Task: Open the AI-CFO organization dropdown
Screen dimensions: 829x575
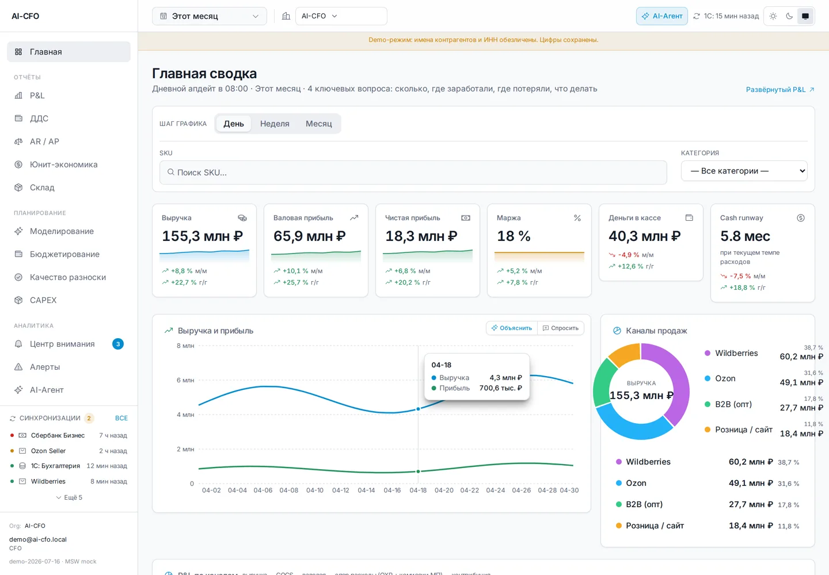Action: 341,16
